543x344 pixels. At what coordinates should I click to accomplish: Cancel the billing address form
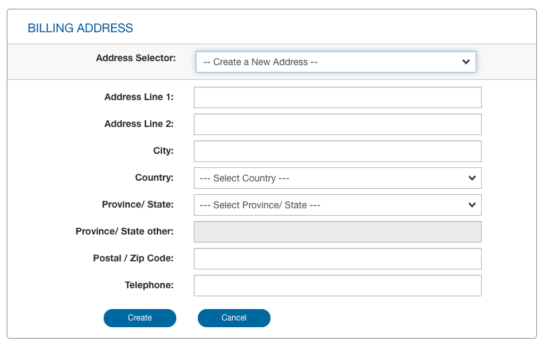pyautogui.click(x=233, y=318)
